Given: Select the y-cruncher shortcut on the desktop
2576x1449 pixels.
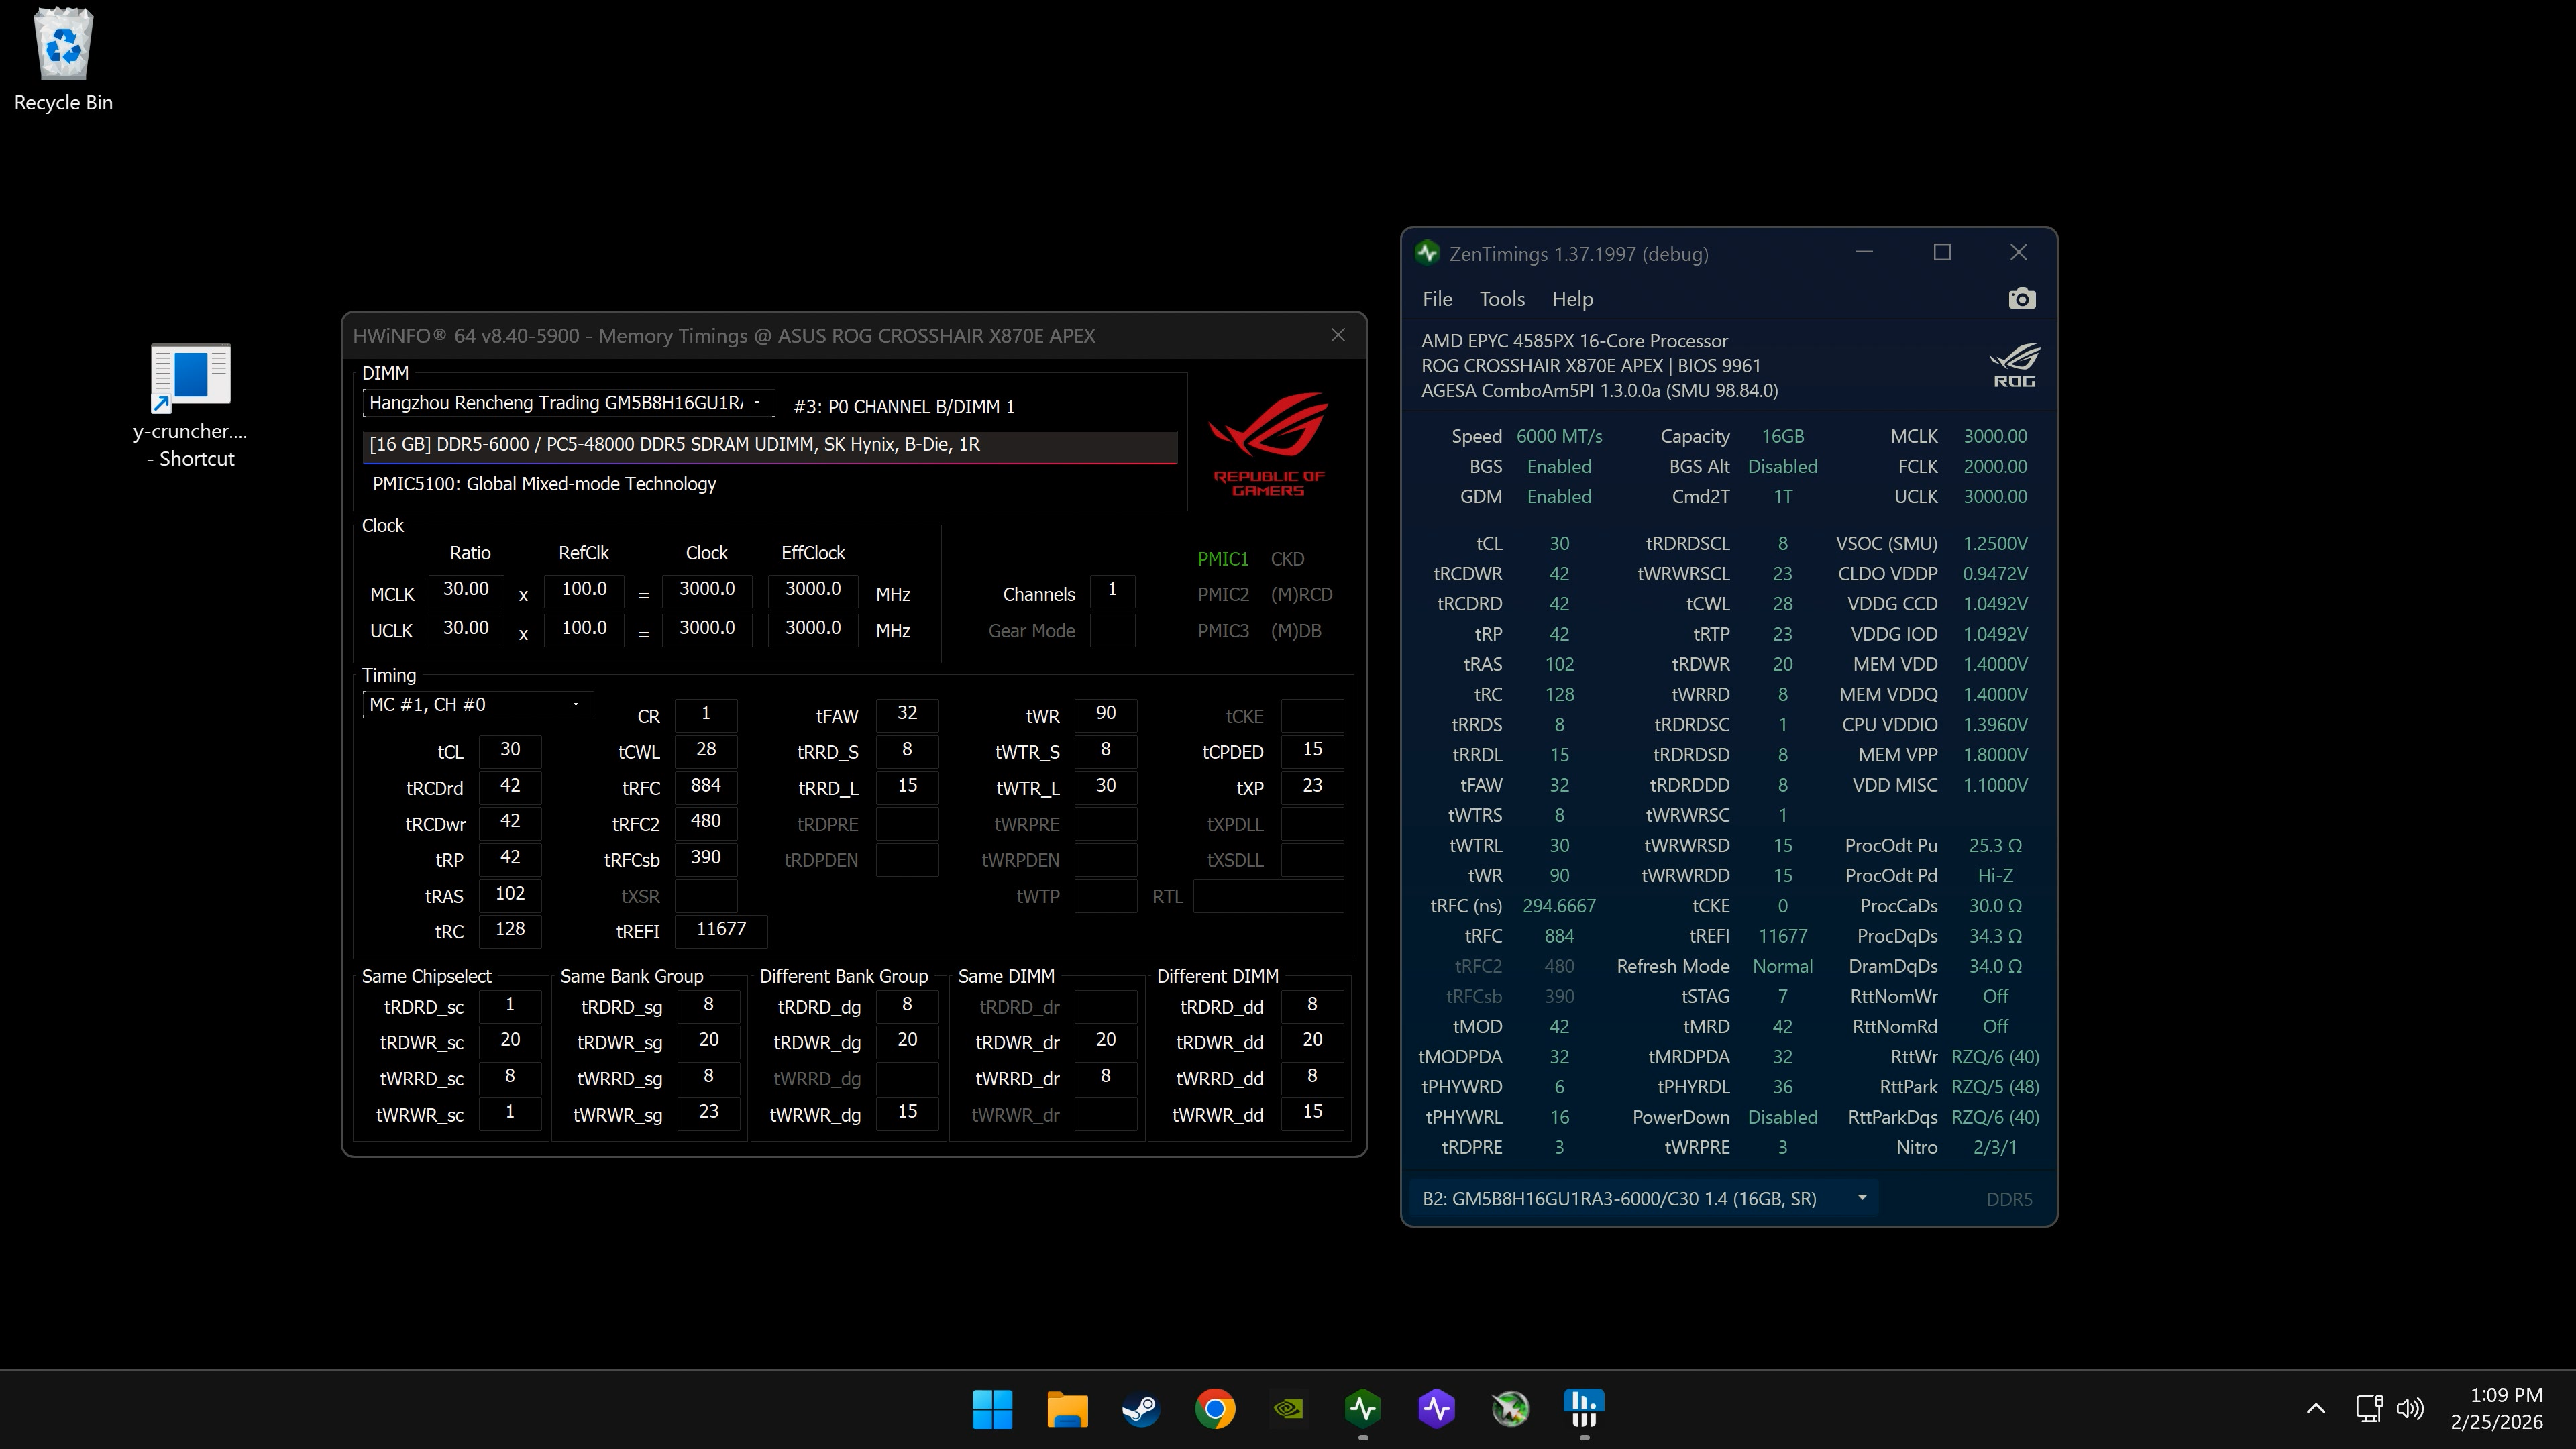Looking at the screenshot, I should click(190, 406).
